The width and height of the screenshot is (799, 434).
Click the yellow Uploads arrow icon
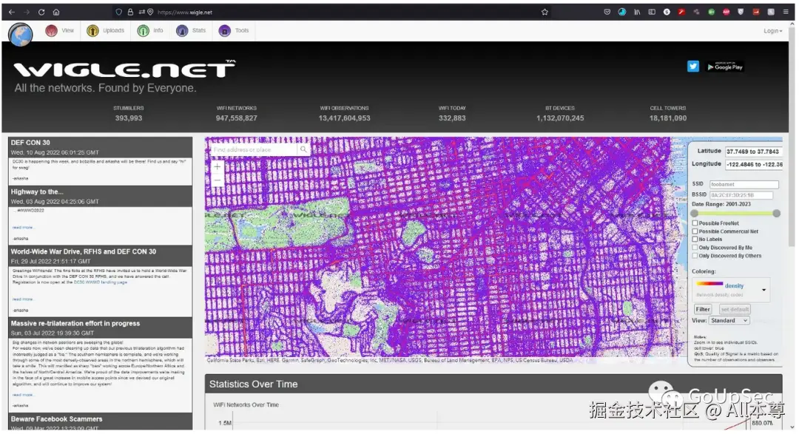pos(92,30)
